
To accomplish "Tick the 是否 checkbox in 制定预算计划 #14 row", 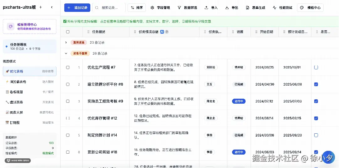I will 316,135.
